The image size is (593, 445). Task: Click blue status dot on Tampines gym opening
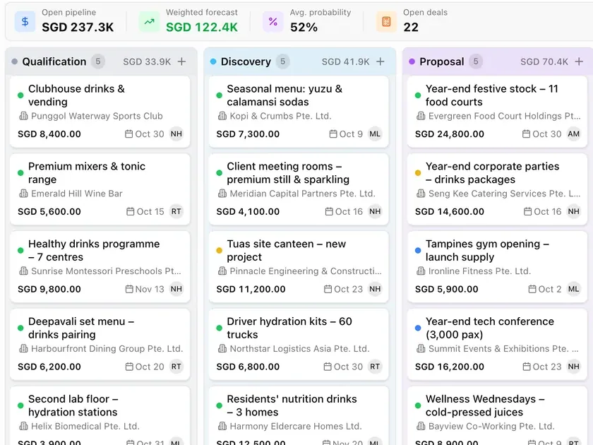pyautogui.click(x=418, y=251)
